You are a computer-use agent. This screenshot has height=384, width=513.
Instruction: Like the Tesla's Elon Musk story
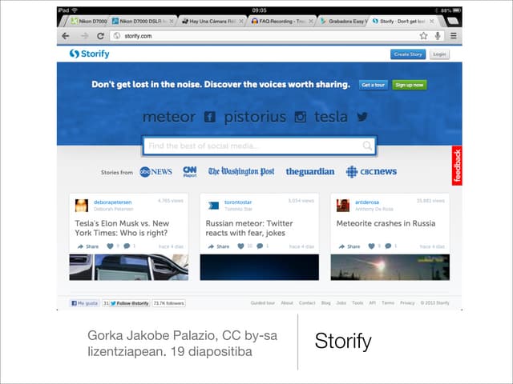110,246
